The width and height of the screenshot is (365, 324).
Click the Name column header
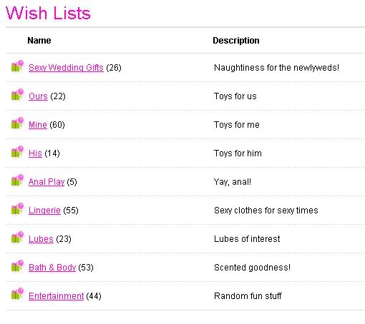[39, 41]
